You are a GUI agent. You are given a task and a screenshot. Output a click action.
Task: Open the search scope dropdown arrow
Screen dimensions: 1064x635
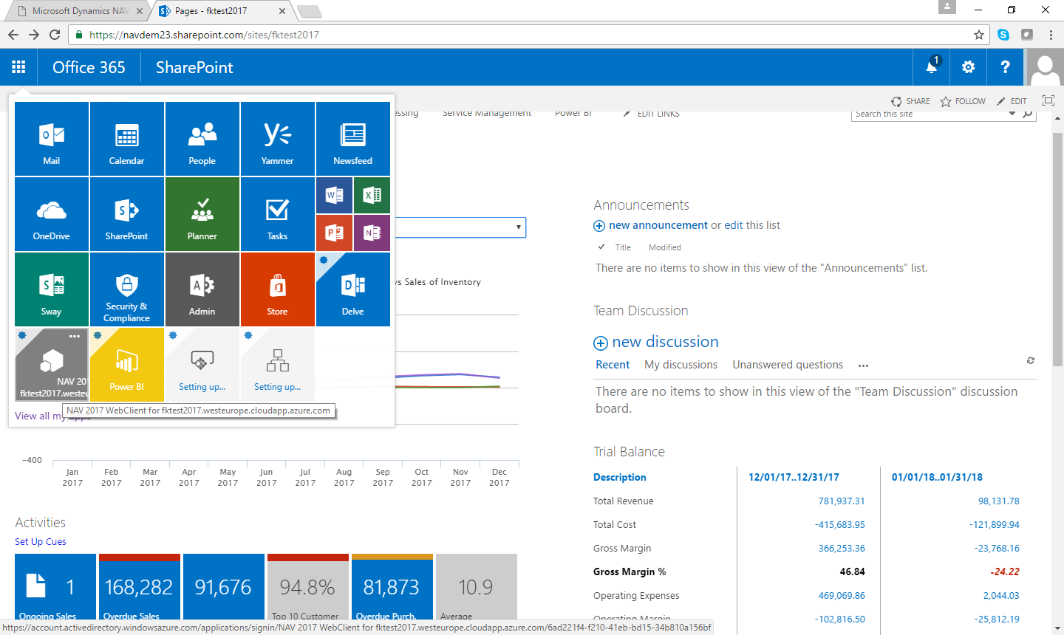(1012, 114)
